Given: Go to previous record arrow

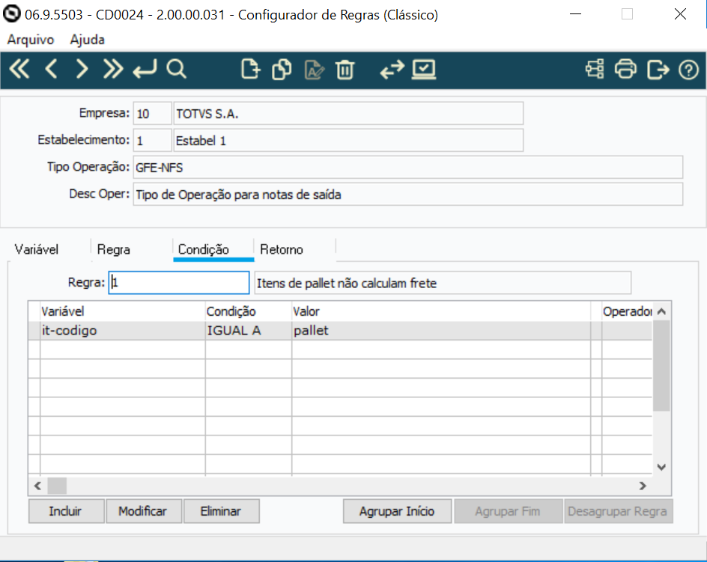Looking at the screenshot, I should click(51, 70).
